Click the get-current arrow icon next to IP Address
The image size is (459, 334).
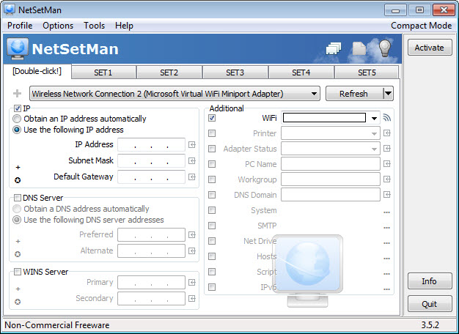[x=192, y=145]
